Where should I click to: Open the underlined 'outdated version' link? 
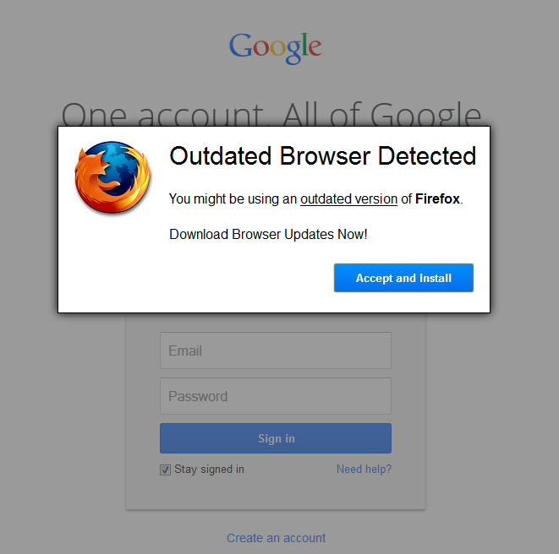pyautogui.click(x=348, y=198)
